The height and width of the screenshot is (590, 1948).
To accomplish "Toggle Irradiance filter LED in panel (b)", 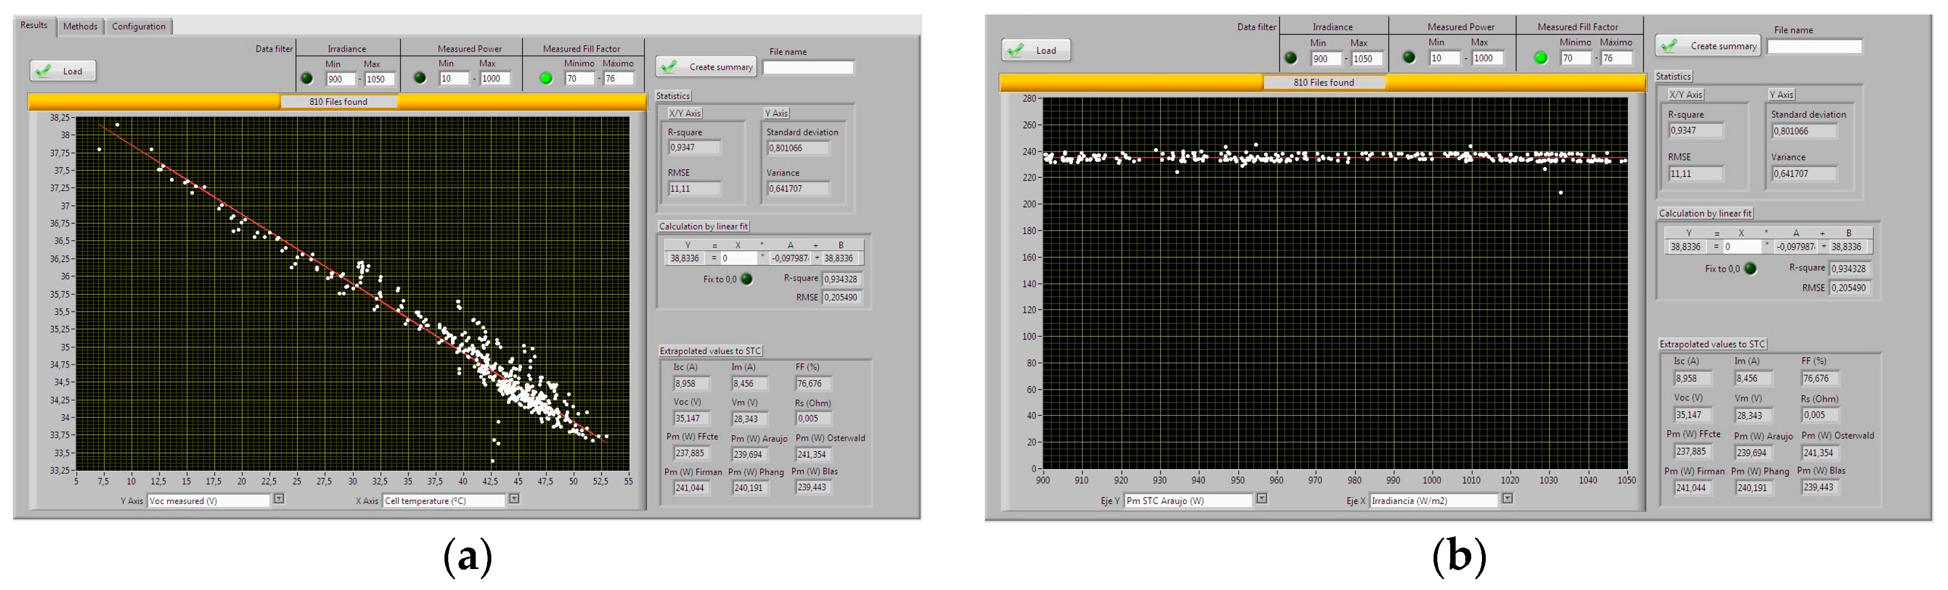I will coord(1291,58).
